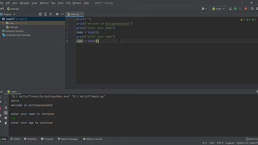Viewport: 258px width, 145px height.
Task: Click the Search Everywhere magnifier icon
Action: [x=252, y=8]
